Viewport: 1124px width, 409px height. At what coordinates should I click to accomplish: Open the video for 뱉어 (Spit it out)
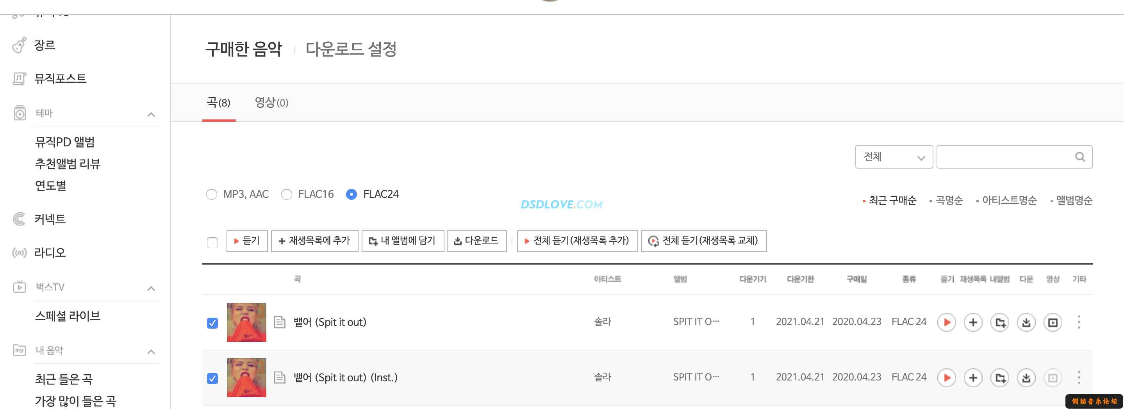(x=1053, y=322)
